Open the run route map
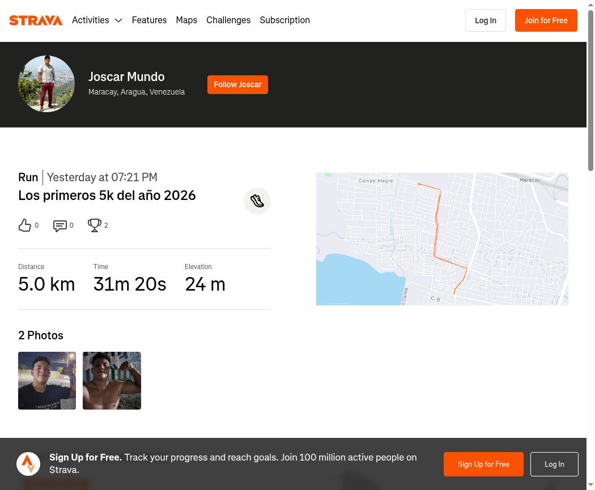This screenshot has height=490, width=595. click(x=442, y=239)
